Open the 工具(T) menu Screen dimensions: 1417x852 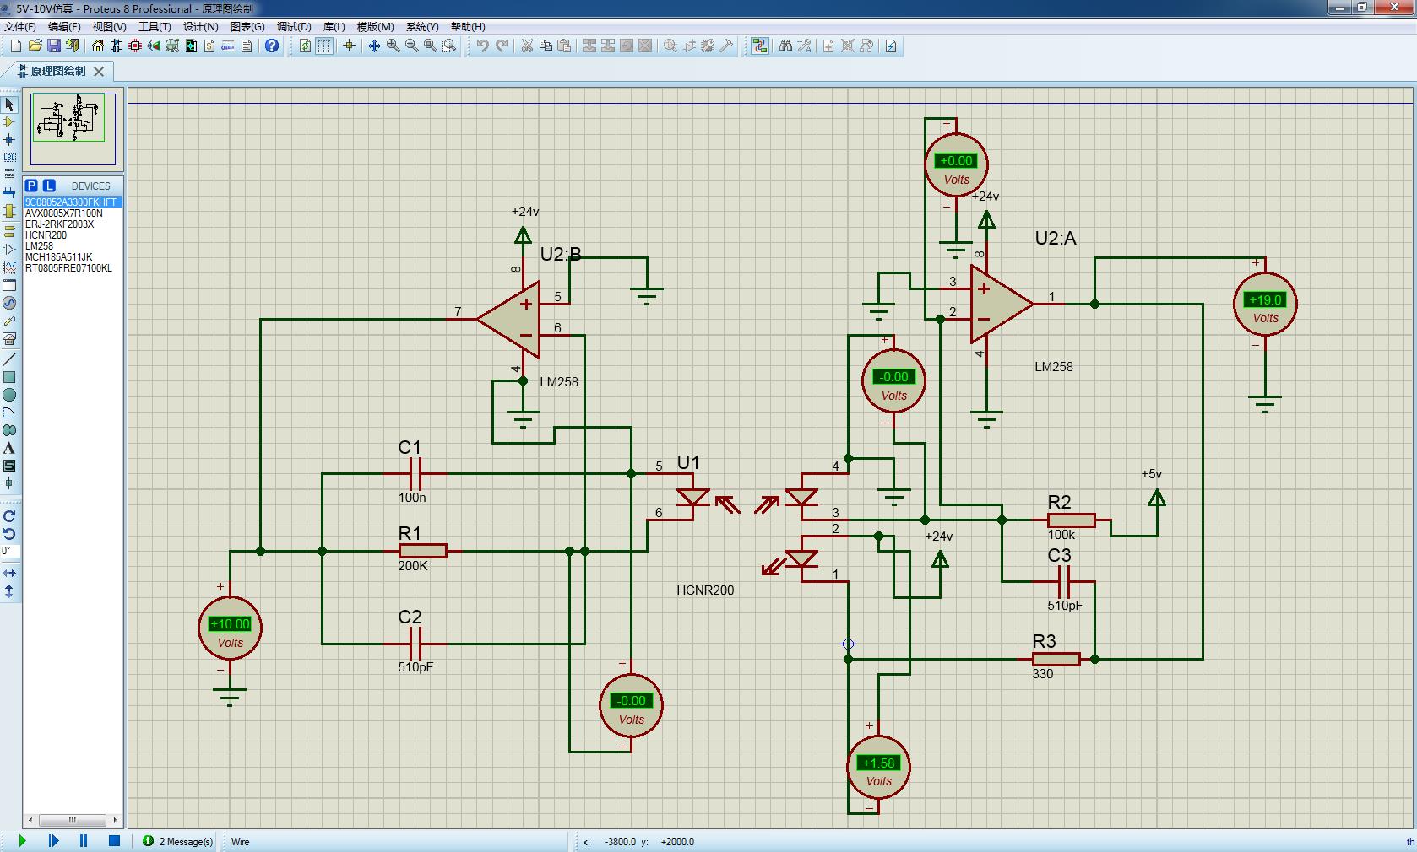155,27
